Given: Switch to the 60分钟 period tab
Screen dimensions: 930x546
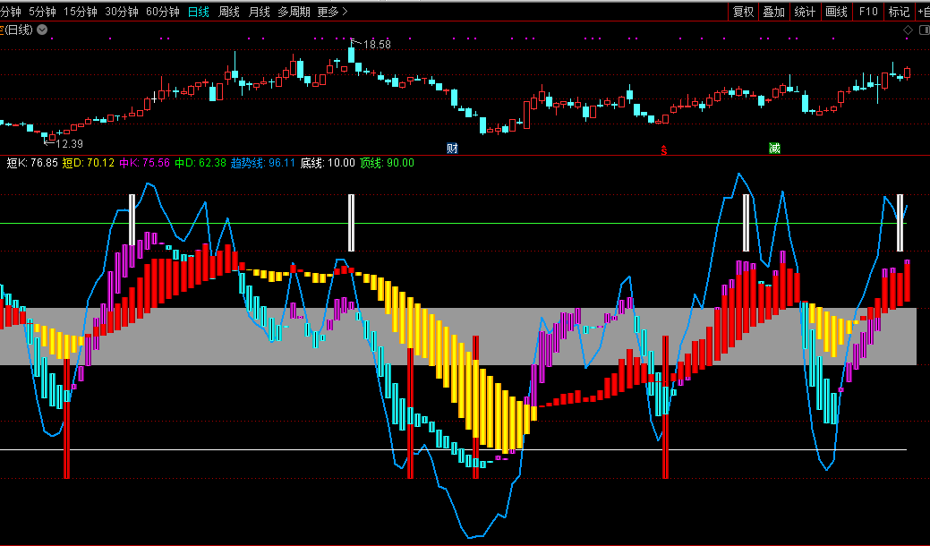Looking at the screenshot, I should 162,12.
